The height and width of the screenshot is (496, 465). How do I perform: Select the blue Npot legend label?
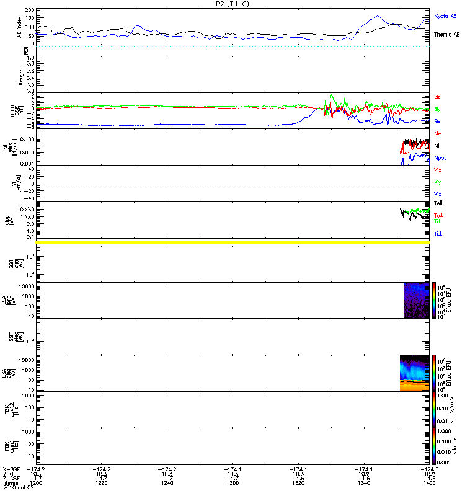point(440,158)
